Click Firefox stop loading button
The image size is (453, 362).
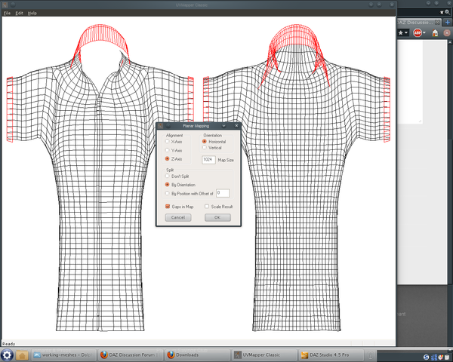447,33
